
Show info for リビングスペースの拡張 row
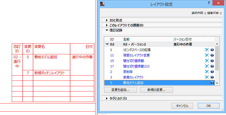tap(212, 50)
